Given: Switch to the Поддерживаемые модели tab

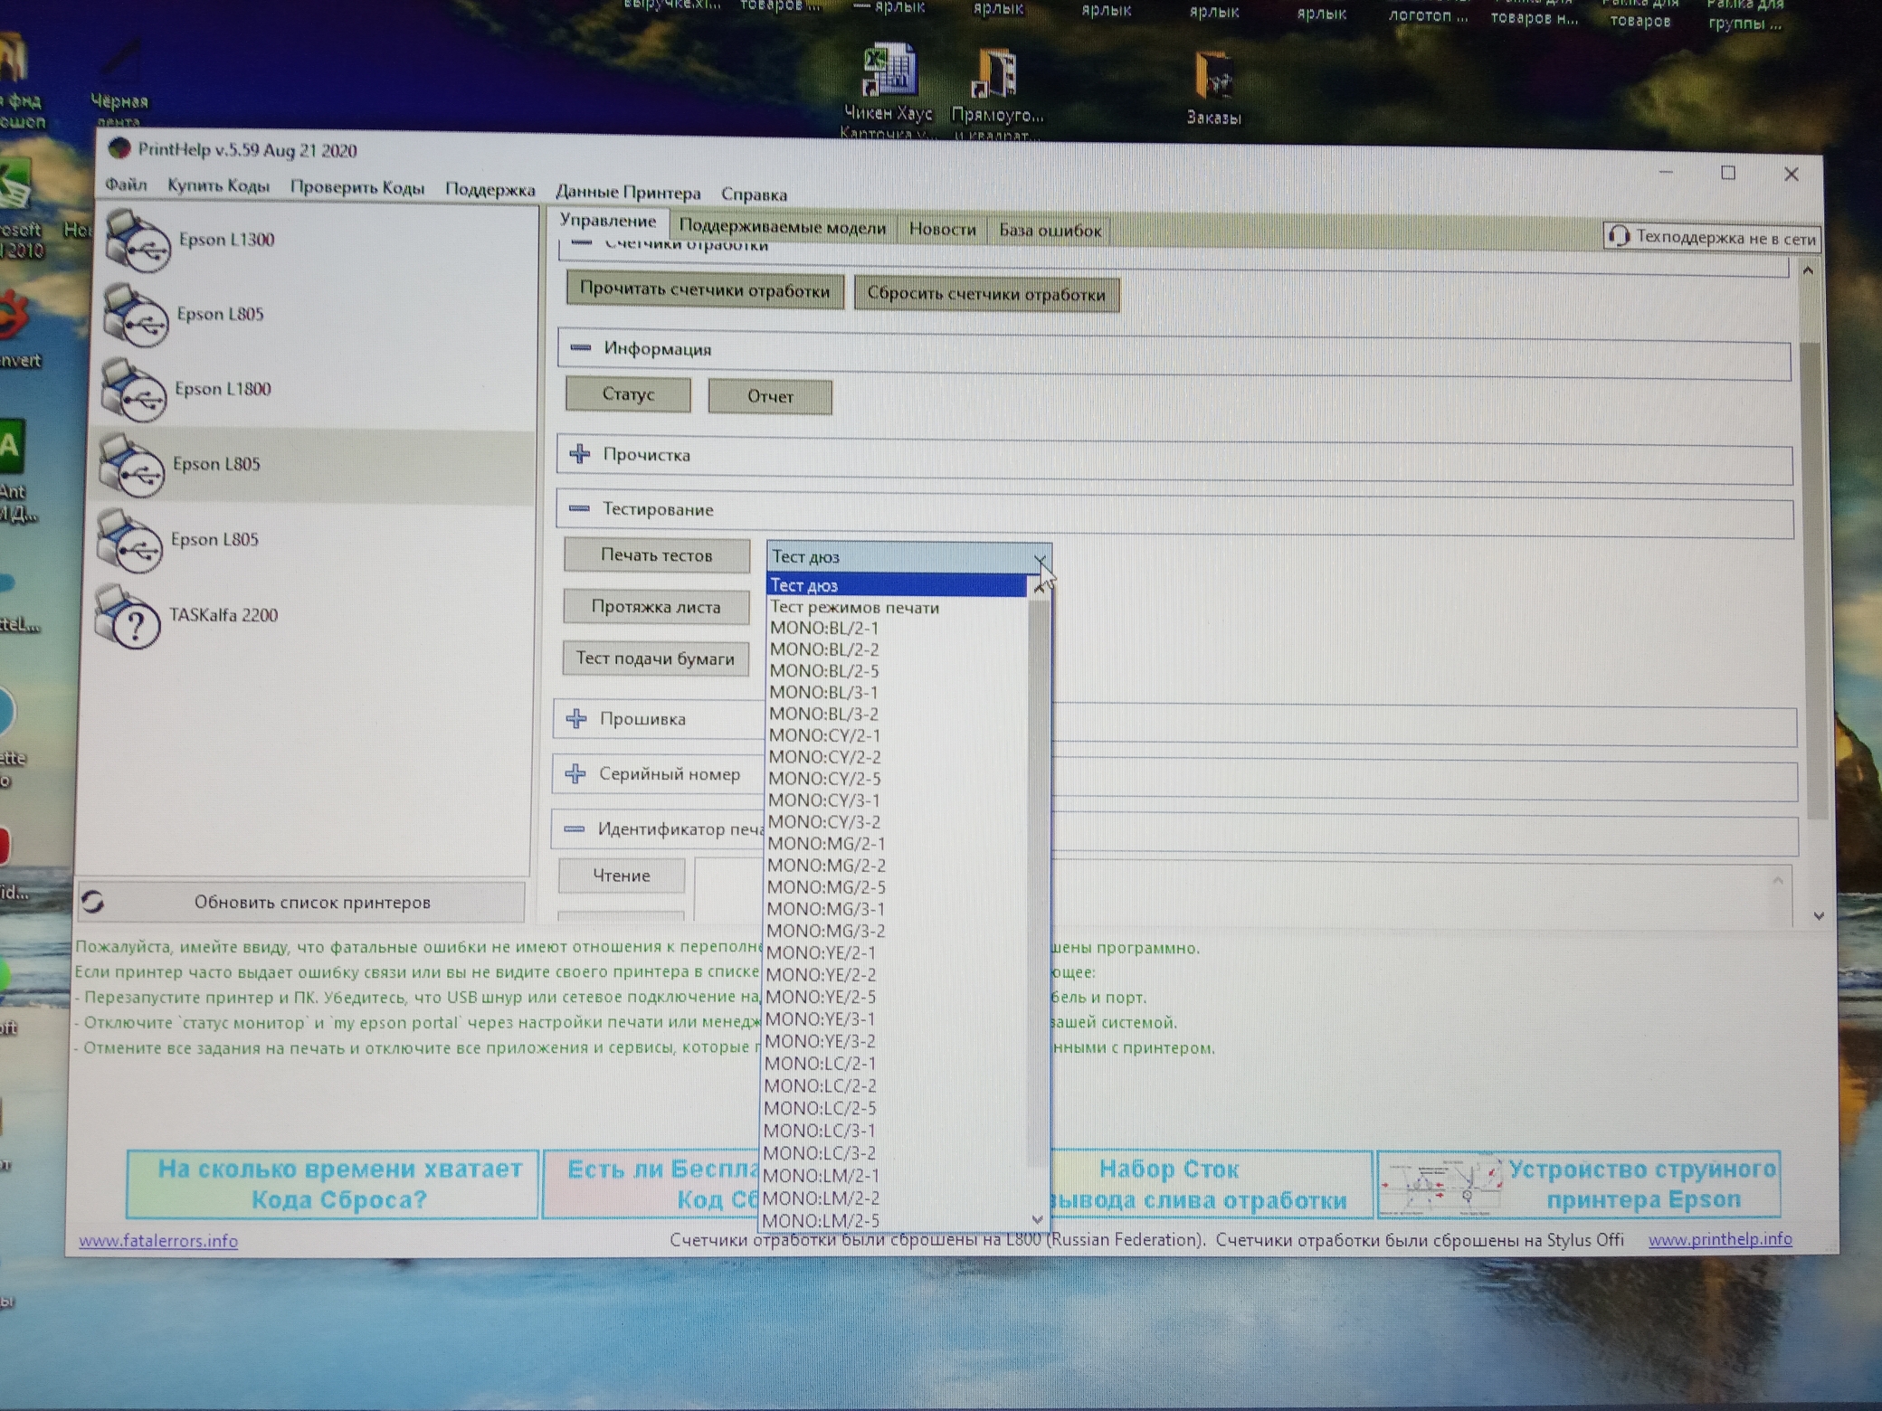Looking at the screenshot, I should tap(783, 227).
